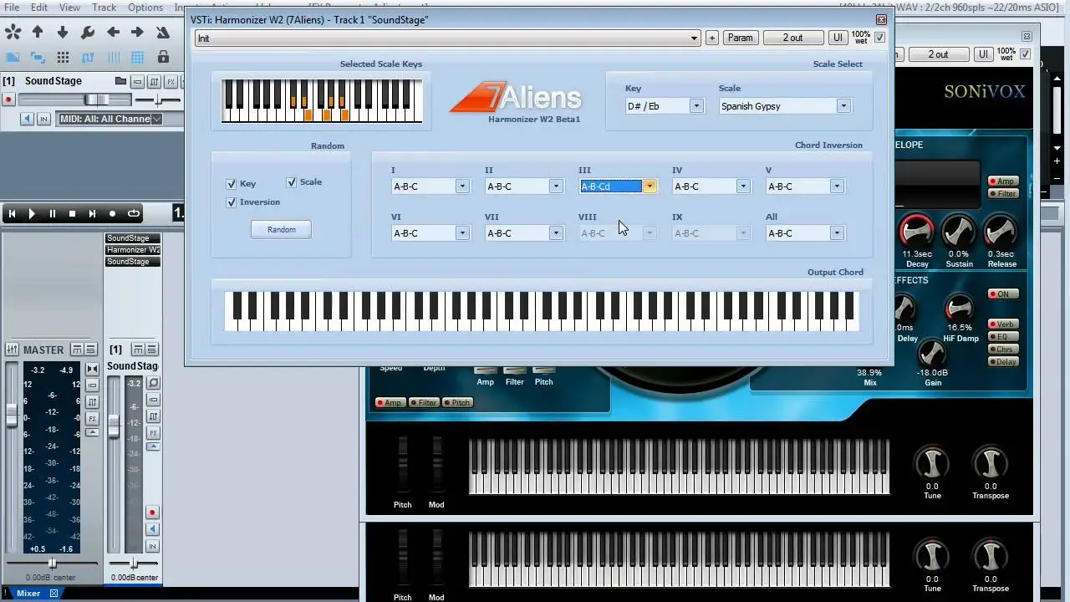
Task: Click Record in the transport bar
Action: point(112,213)
